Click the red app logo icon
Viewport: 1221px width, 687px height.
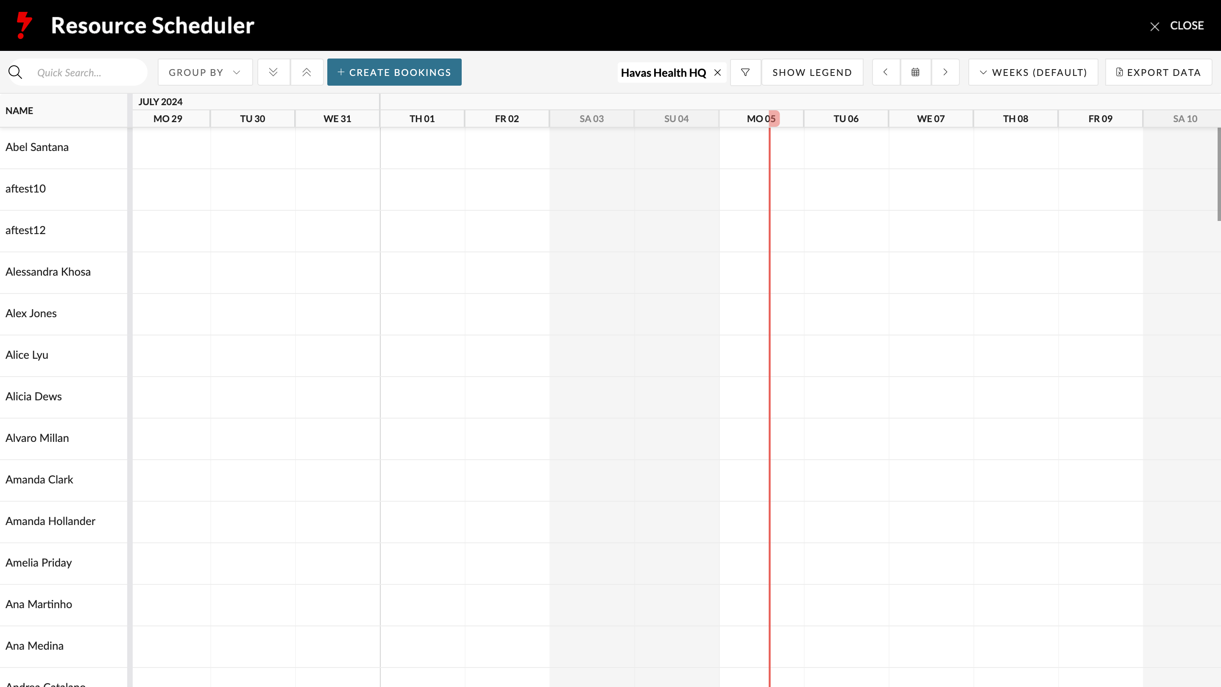tap(24, 25)
